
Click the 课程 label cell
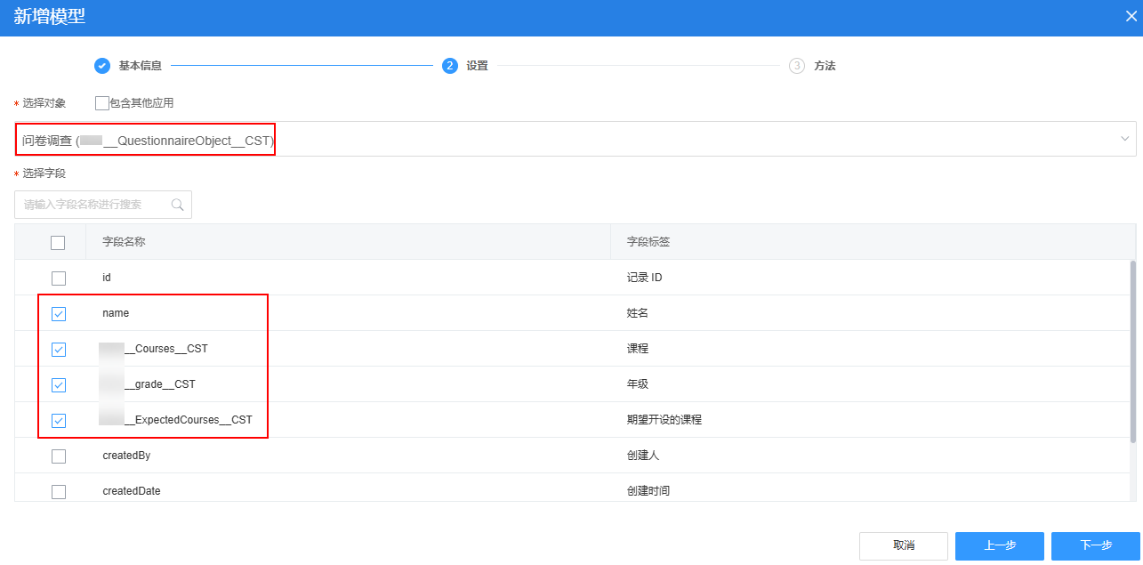point(638,349)
